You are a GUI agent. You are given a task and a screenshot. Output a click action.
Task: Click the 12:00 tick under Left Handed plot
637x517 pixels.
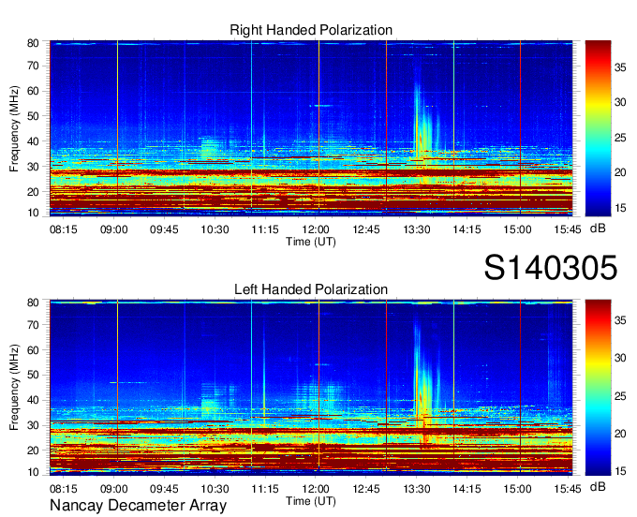tap(316, 489)
